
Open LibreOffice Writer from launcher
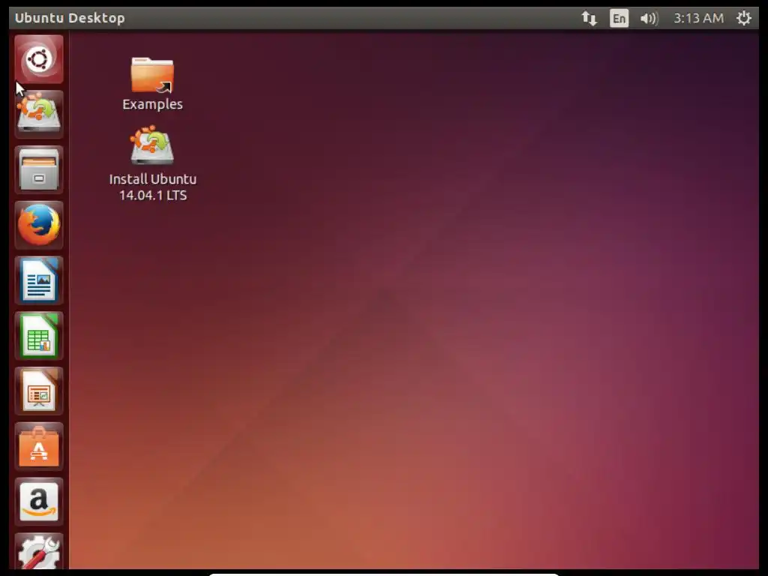coord(39,280)
